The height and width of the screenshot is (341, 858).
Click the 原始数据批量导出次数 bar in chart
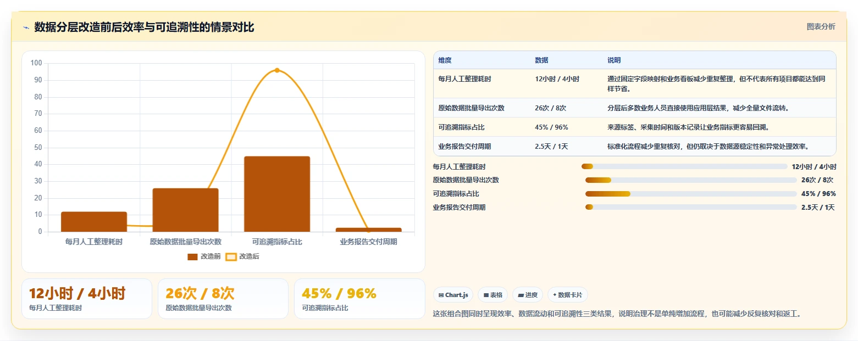185,210
